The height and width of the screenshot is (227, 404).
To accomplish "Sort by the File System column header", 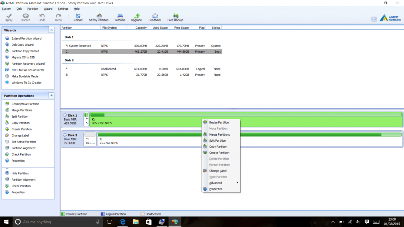I will (114, 28).
